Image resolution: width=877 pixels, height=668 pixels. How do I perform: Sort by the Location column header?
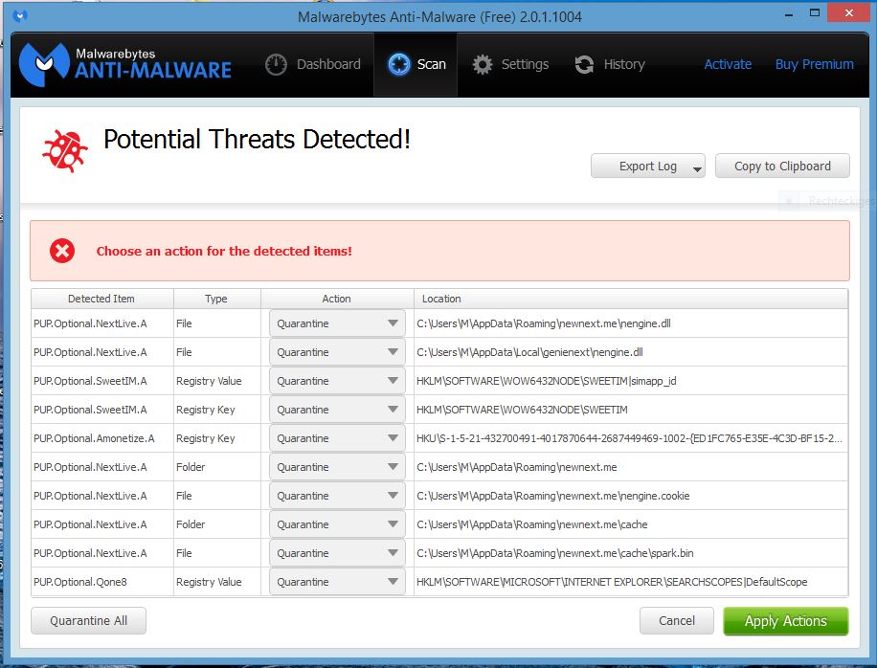631,299
